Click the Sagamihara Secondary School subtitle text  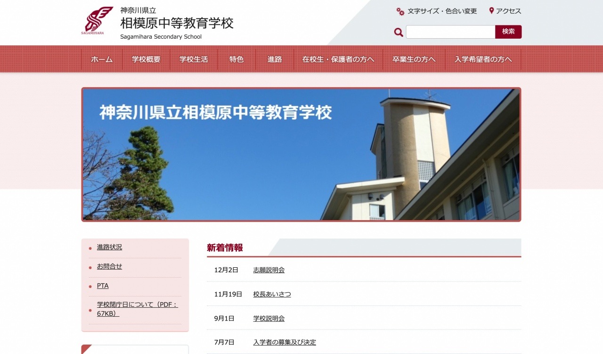pyautogui.click(x=161, y=37)
